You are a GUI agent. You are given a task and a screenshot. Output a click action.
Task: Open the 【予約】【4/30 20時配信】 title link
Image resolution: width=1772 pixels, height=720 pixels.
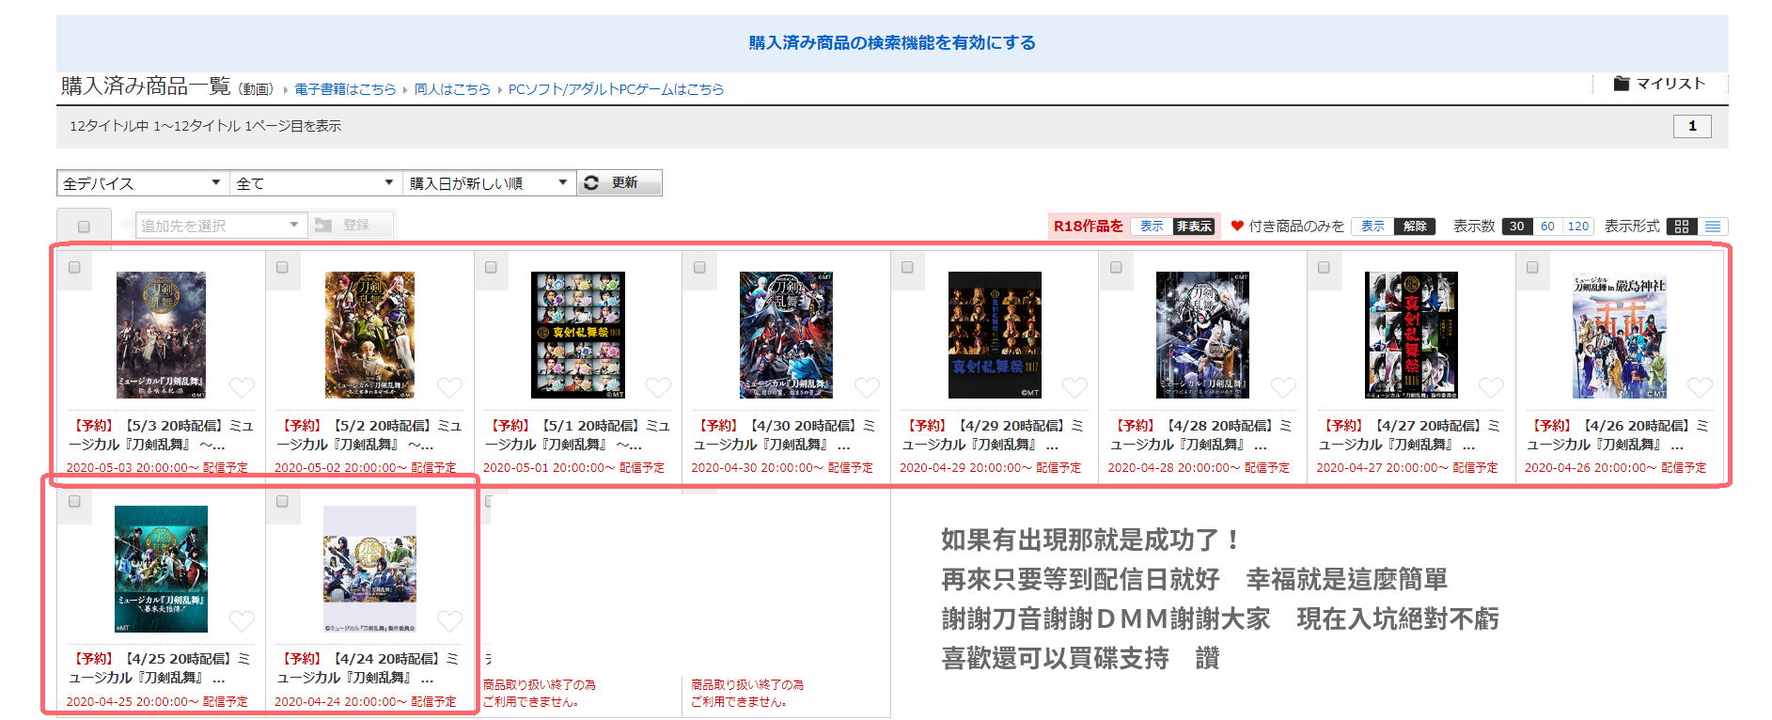point(786,435)
